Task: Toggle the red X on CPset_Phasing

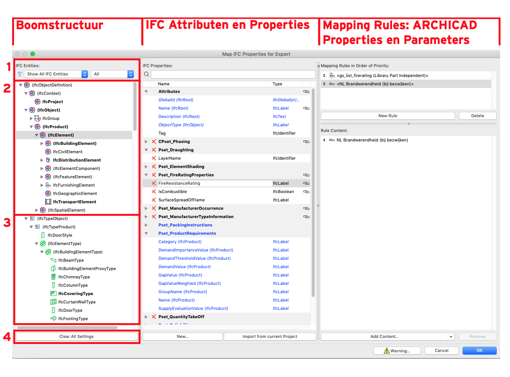Action: tap(154, 141)
